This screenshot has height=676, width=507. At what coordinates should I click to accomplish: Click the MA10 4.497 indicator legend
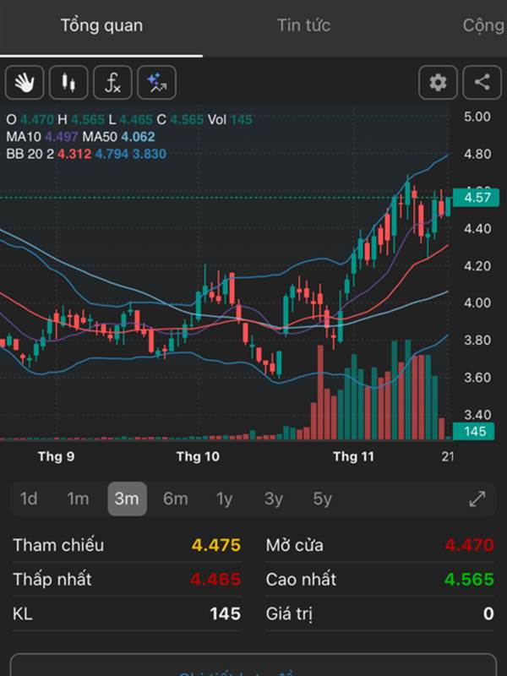tap(41, 137)
